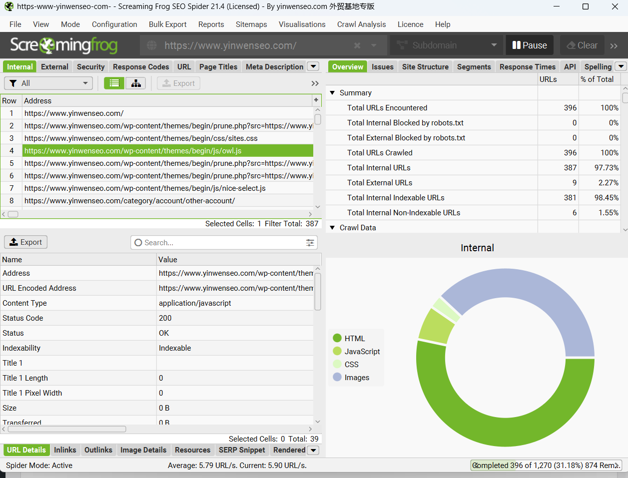The height and width of the screenshot is (478, 628).
Task: Click Total Internal Non-Indexable URLs row
Action: click(473, 213)
